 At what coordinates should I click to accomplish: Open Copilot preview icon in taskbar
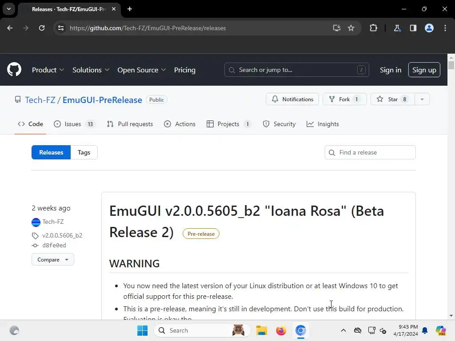(x=441, y=330)
